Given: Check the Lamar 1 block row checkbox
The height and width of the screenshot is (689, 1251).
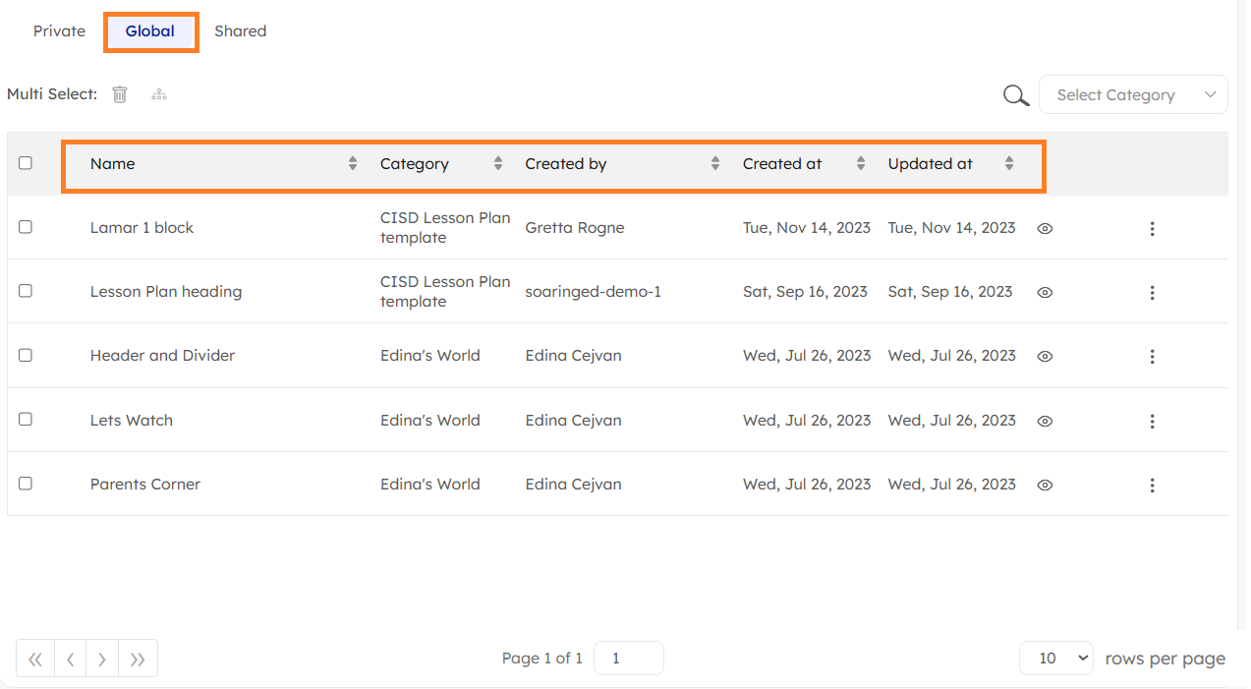Looking at the screenshot, I should [26, 227].
